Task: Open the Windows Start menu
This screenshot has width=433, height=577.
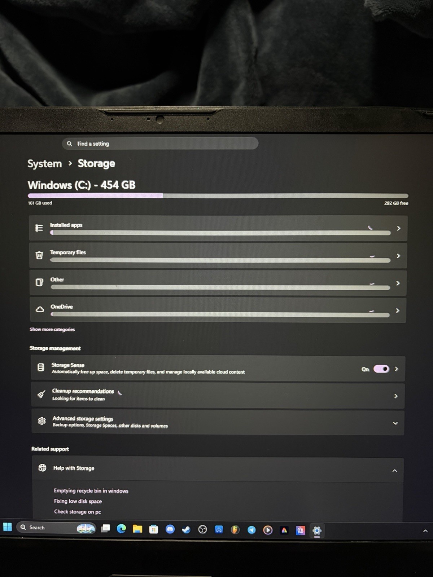Action: click(8, 527)
